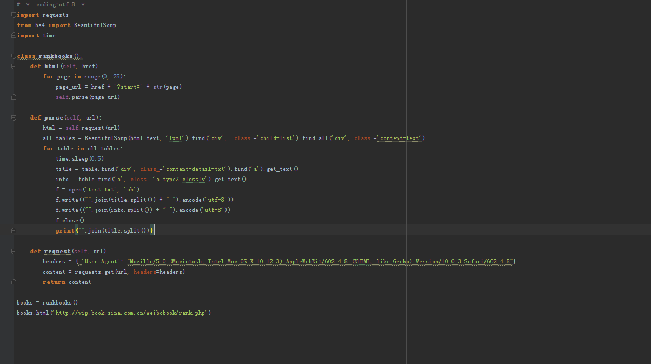
Task: Click the 'lxml' string argument
Action: coord(176,138)
